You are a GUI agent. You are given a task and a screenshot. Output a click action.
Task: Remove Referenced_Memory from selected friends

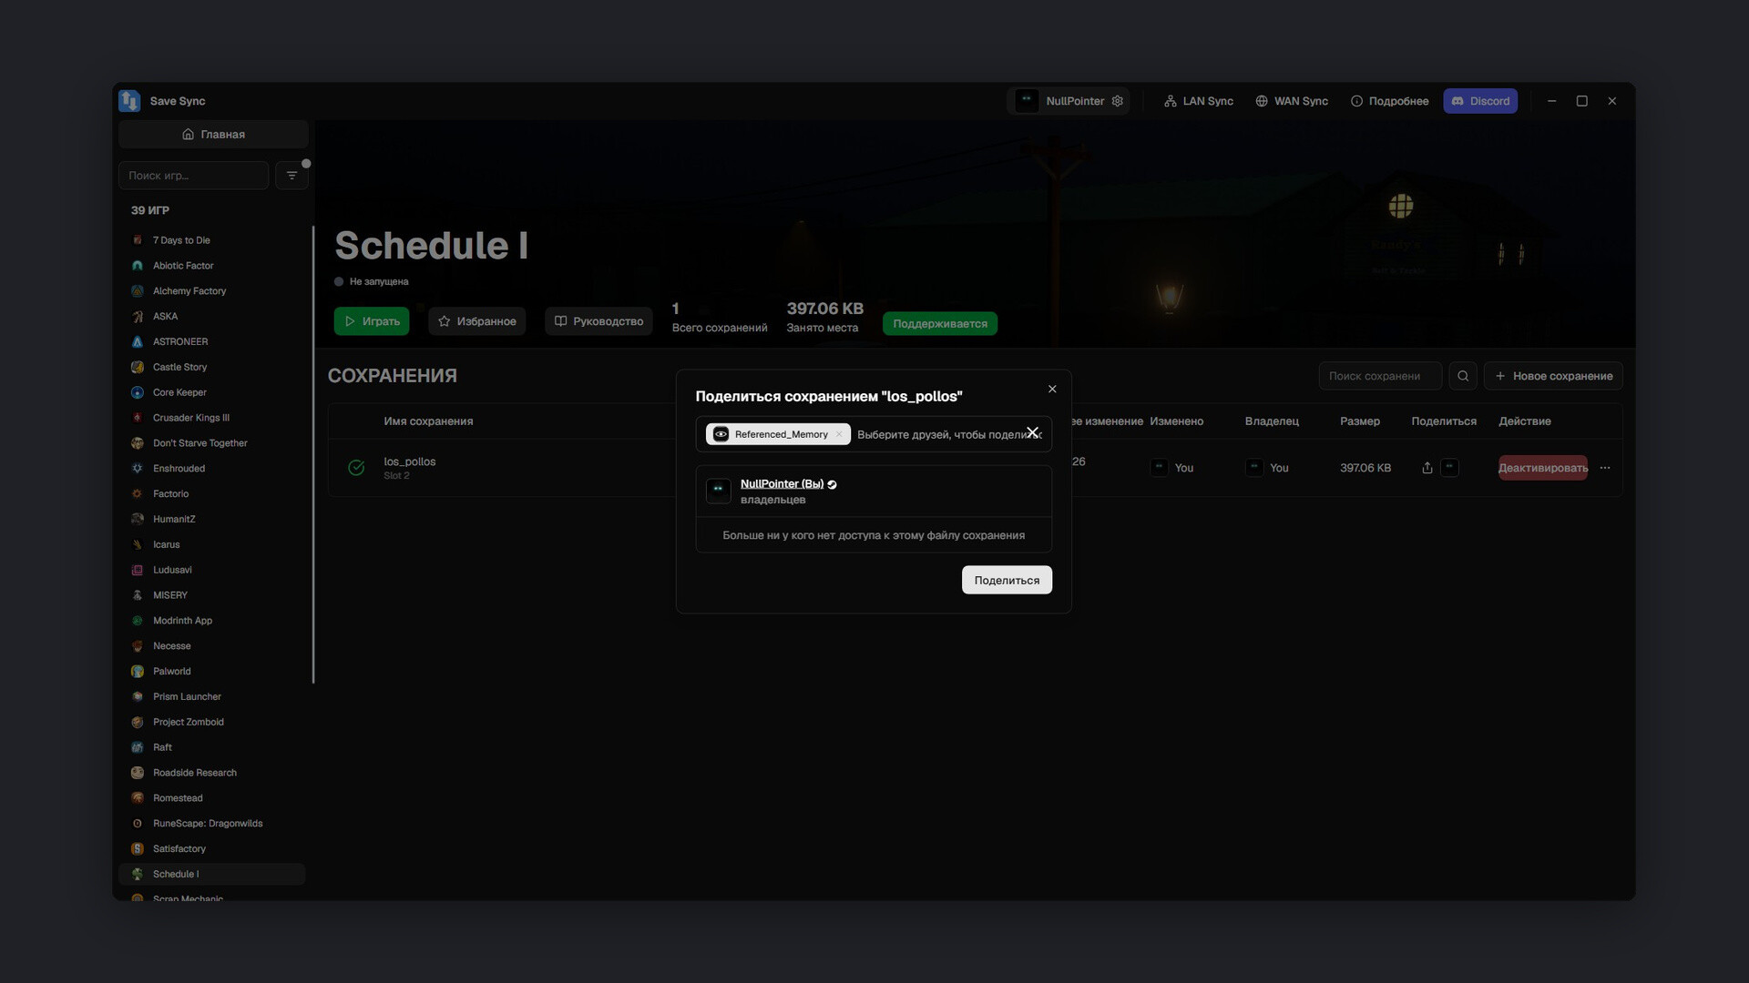(x=839, y=434)
